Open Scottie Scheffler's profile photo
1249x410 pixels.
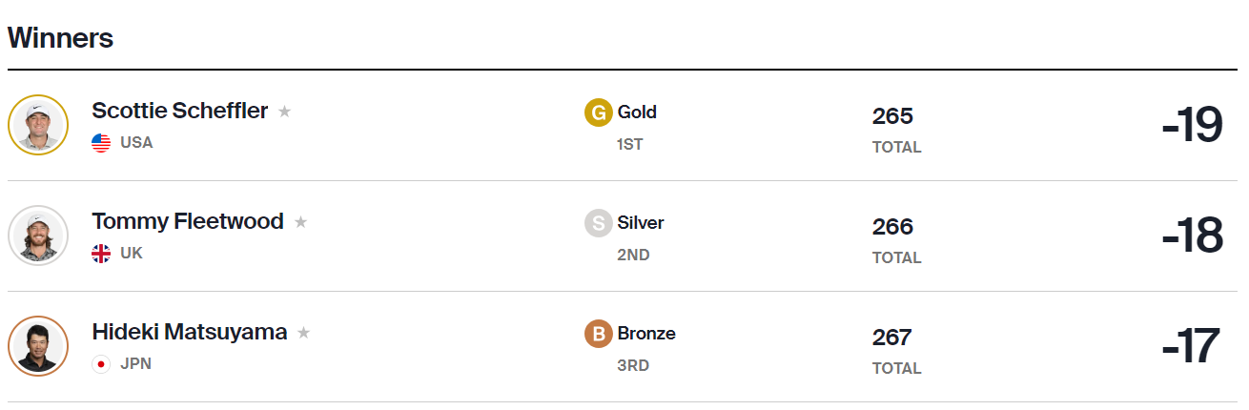(x=38, y=125)
